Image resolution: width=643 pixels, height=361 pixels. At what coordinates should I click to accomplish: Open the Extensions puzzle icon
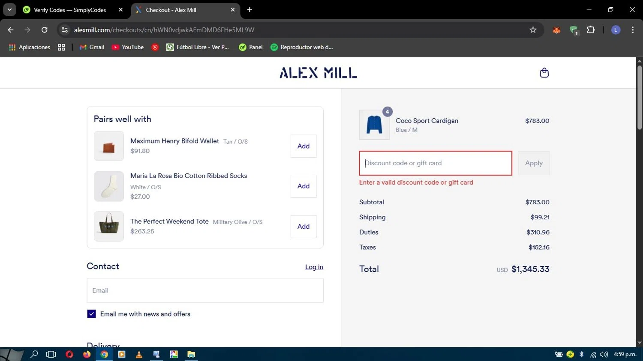[x=591, y=30]
